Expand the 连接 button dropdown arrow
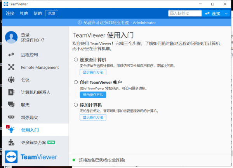Image resolution: width=233 pixels, height=168 pixels. [x=226, y=14]
